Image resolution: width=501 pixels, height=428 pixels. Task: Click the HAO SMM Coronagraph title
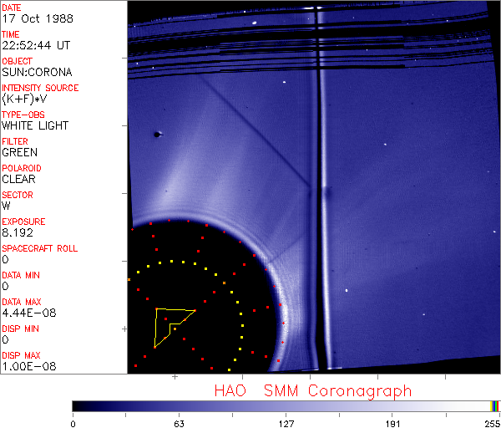(313, 391)
